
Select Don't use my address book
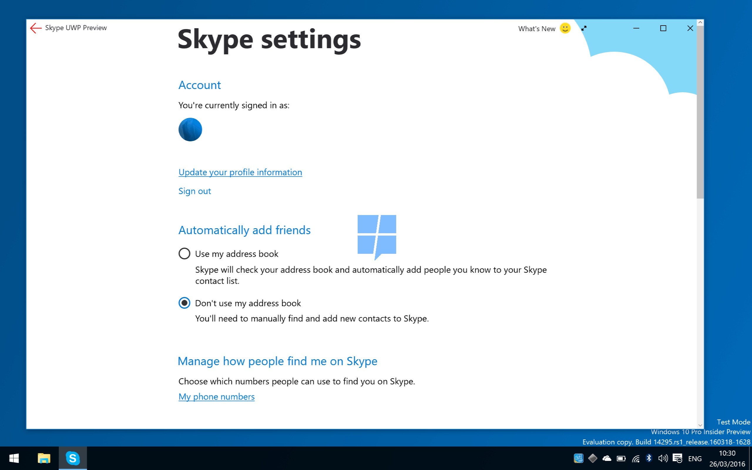click(184, 303)
